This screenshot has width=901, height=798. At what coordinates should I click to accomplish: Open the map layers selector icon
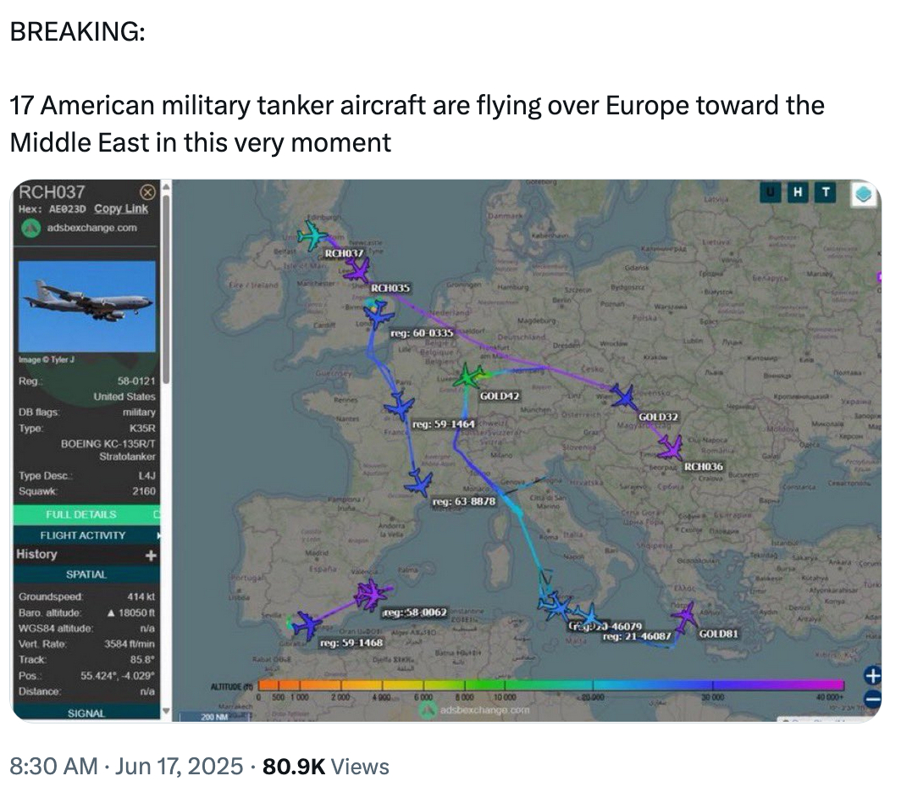pos(863,196)
